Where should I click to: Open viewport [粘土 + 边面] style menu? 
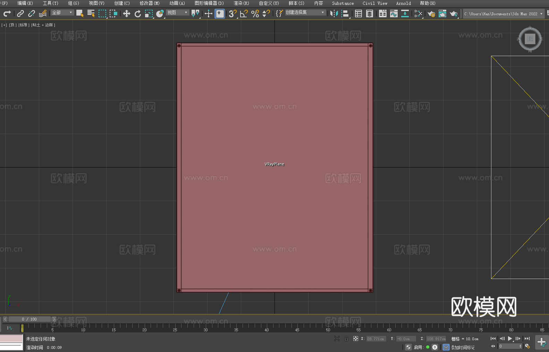[x=43, y=25]
